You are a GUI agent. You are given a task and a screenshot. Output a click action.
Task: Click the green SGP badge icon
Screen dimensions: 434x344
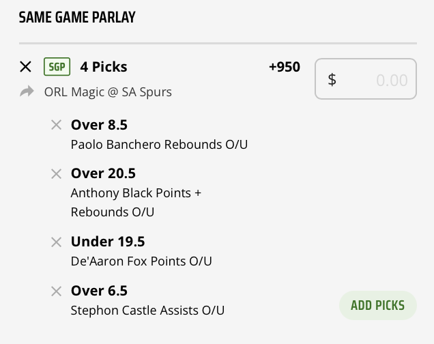[57, 67]
